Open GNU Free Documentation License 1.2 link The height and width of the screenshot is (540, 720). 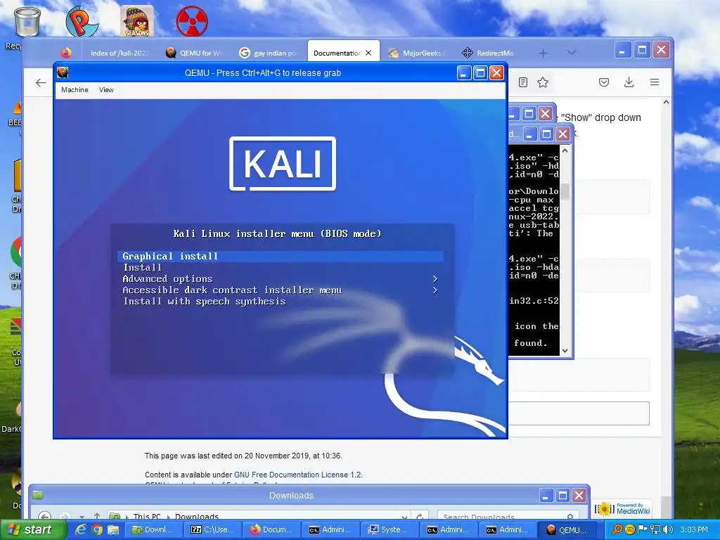click(297, 475)
